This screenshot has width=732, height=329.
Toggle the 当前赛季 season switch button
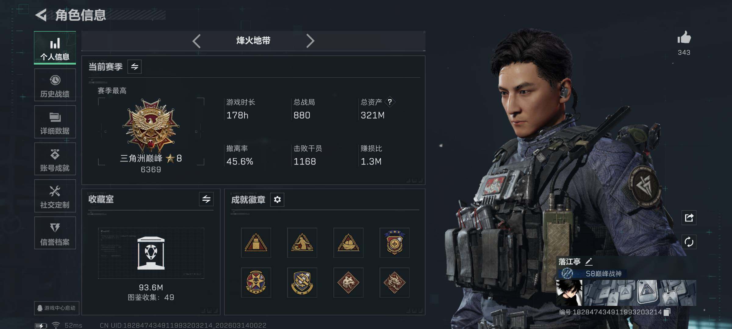(135, 67)
